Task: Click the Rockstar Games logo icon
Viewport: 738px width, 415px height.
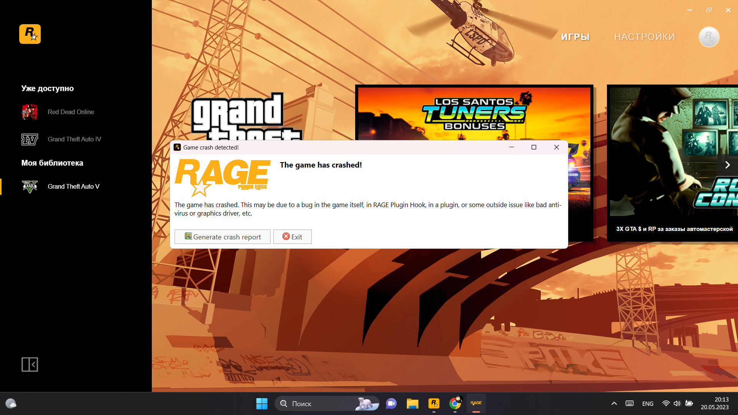Action: (x=30, y=34)
